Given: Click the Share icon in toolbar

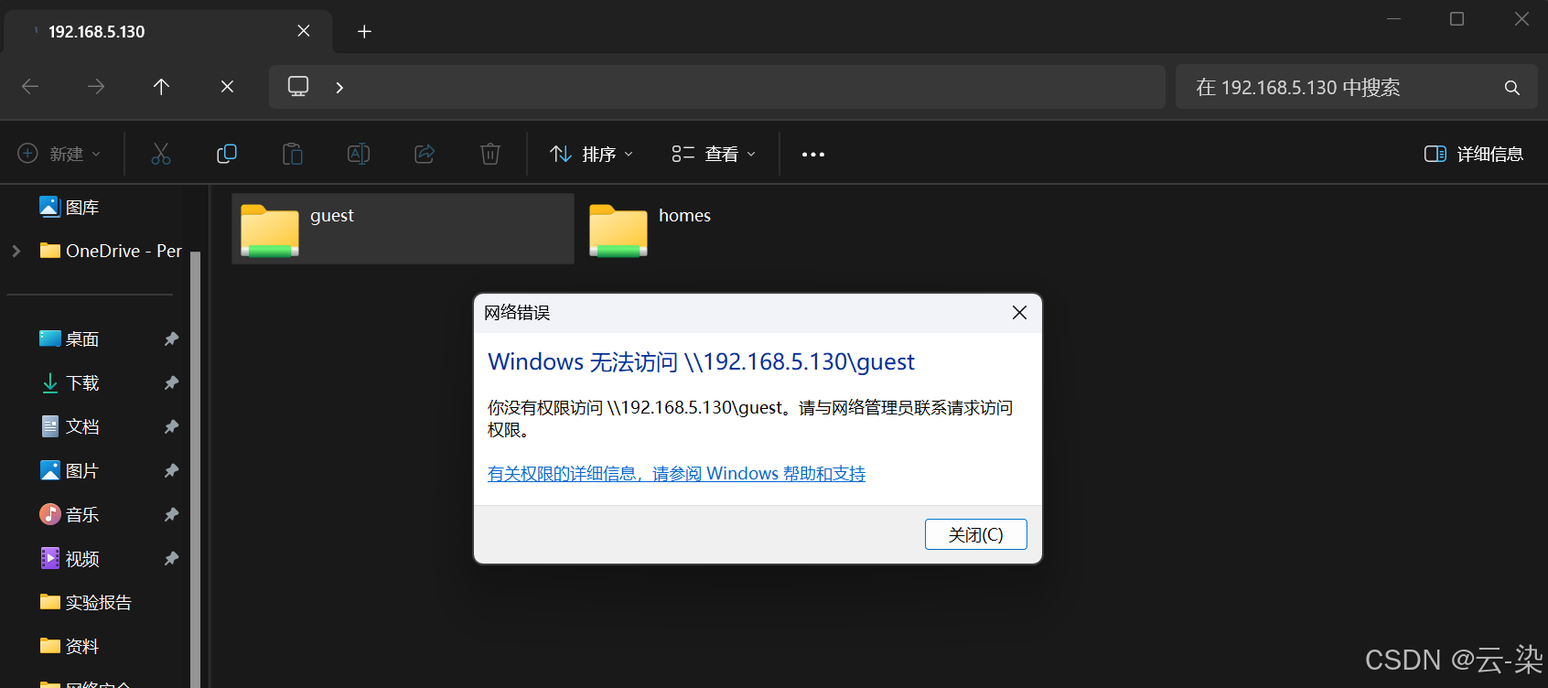Looking at the screenshot, I should pyautogui.click(x=425, y=154).
